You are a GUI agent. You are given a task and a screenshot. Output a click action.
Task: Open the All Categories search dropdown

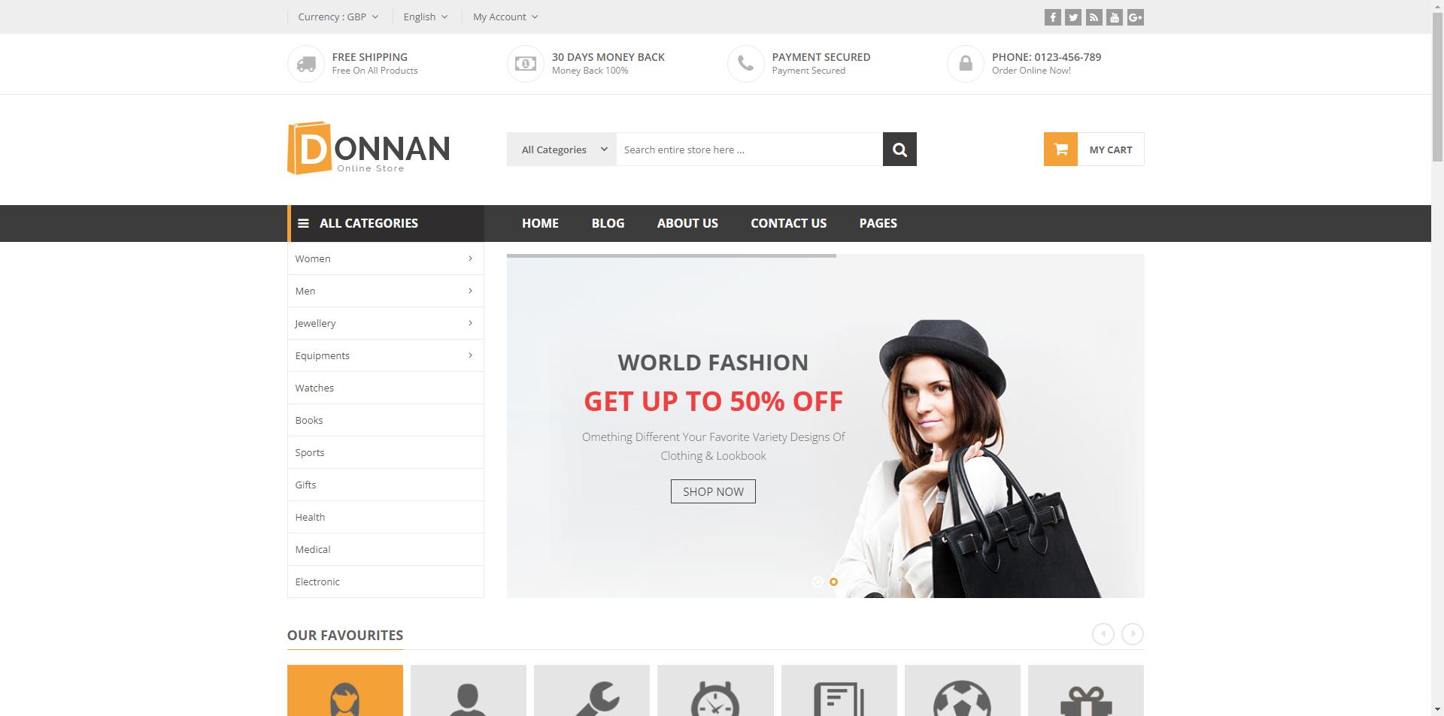[x=562, y=150]
